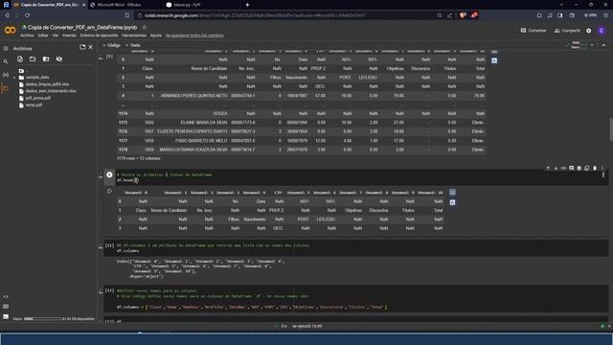Viewport: 613px width, 345px height.
Task: Expand the sample_data folder
Action: (14, 78)
